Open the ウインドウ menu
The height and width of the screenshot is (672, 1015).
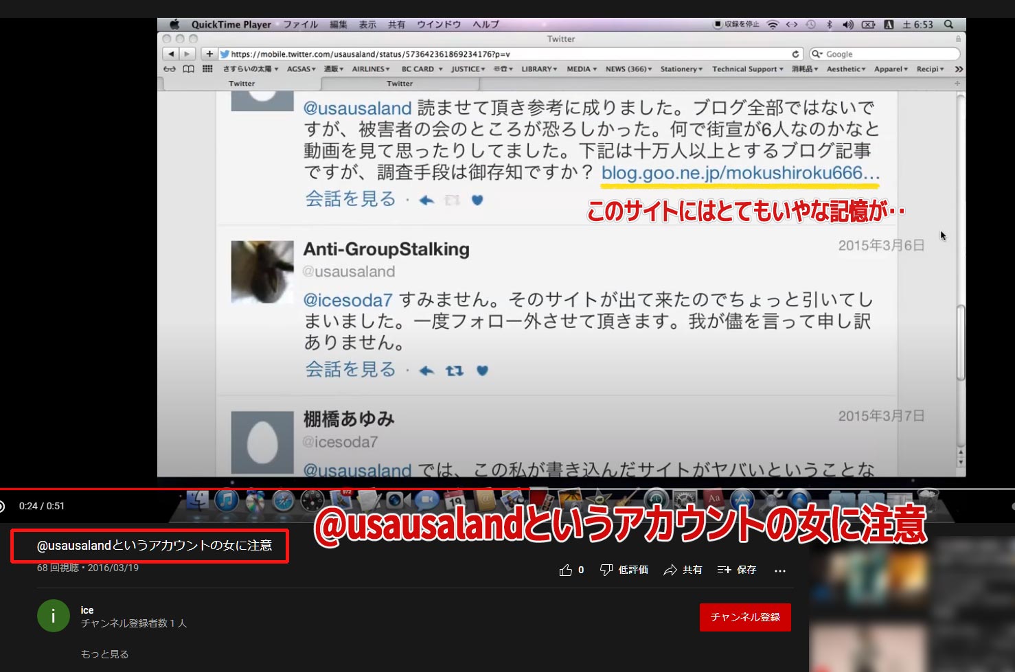point(439,24)
